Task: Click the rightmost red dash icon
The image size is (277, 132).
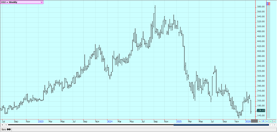Action: click(274, 121)
